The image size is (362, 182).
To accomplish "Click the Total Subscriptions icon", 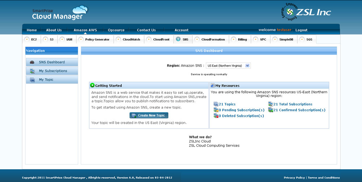I will 270,104.
